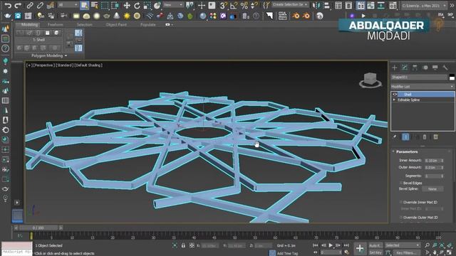Click the yellow sun icon in second toolbar row
456x256 pixels.
(127, 16)
